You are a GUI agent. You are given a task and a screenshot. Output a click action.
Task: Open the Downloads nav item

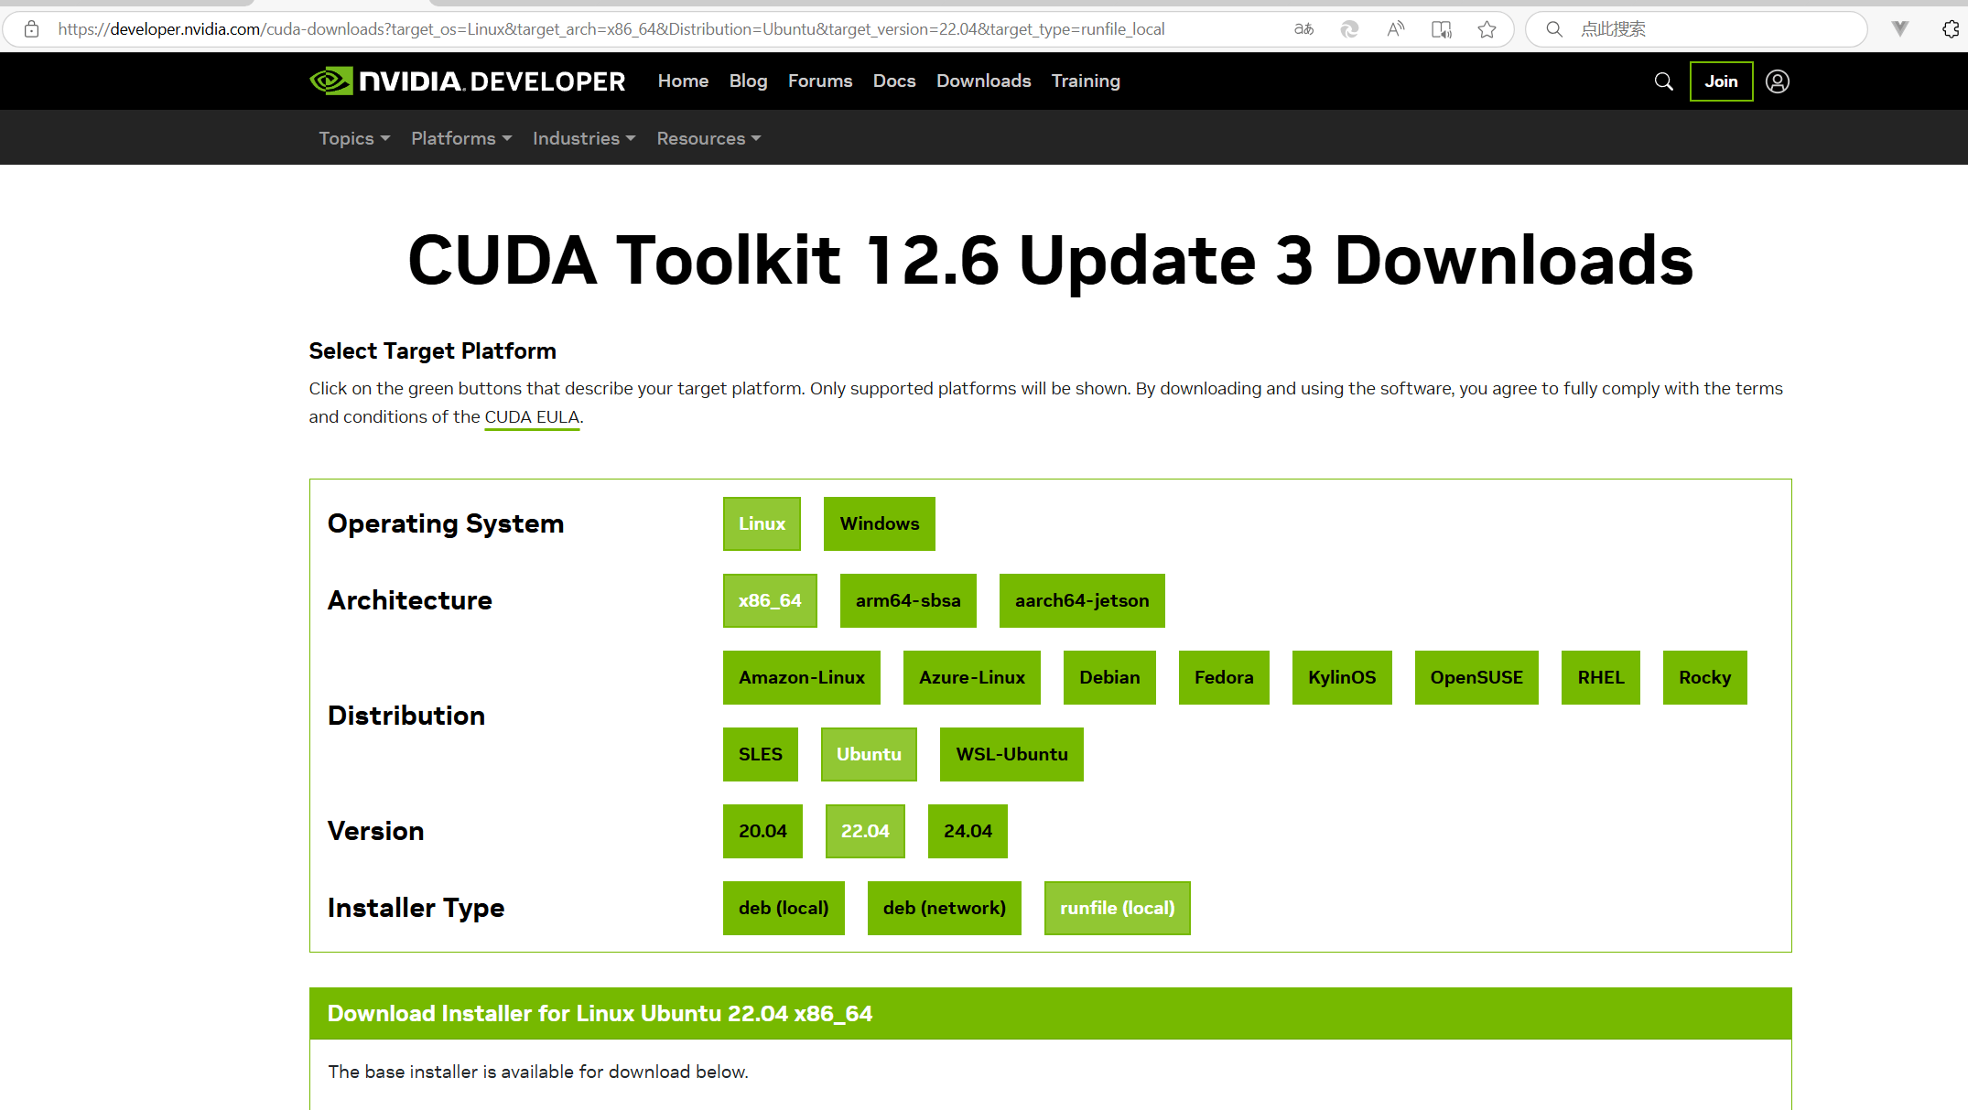983,81
